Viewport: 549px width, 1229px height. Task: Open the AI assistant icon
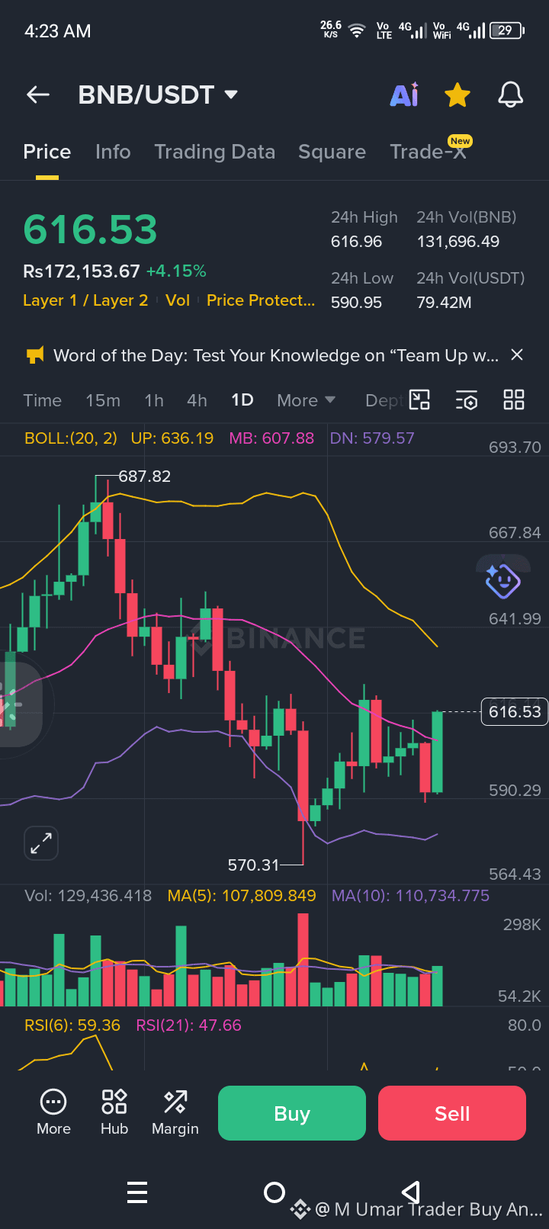pyautogui.click(x=405, y=95)
